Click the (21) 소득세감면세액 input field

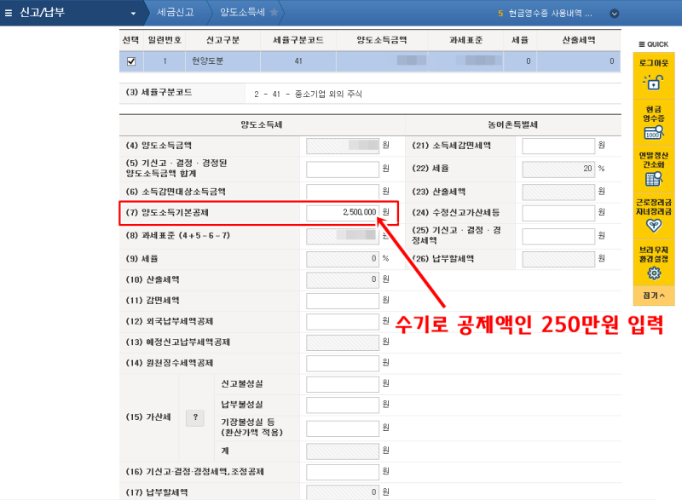(558, 146)
